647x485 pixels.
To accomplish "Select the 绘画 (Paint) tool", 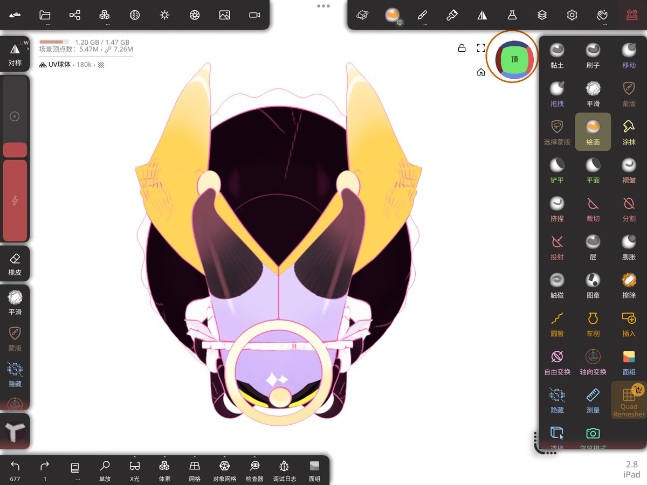I will (x=593, y=131).
